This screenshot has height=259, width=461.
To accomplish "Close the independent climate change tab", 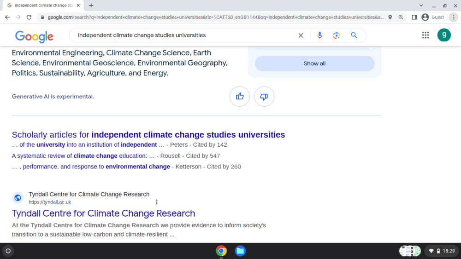I will pos(78,5).
